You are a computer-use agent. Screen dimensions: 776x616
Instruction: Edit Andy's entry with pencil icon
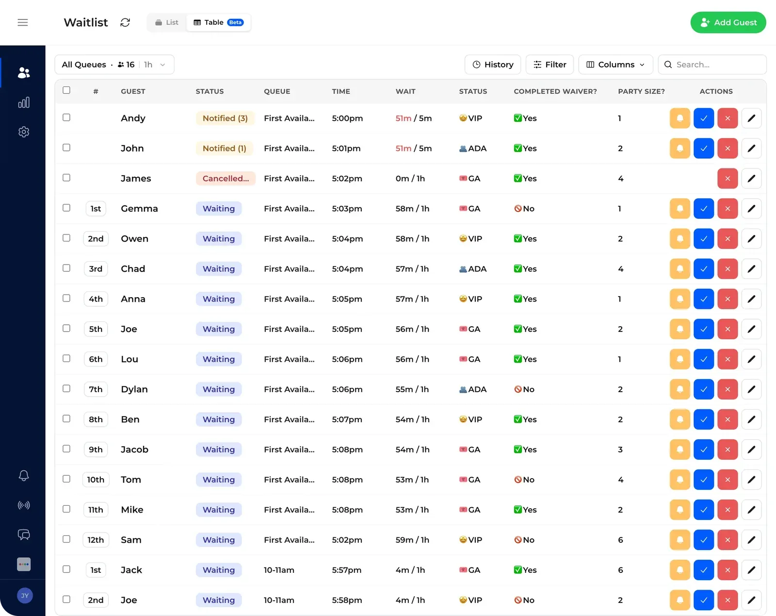point(751,118)
